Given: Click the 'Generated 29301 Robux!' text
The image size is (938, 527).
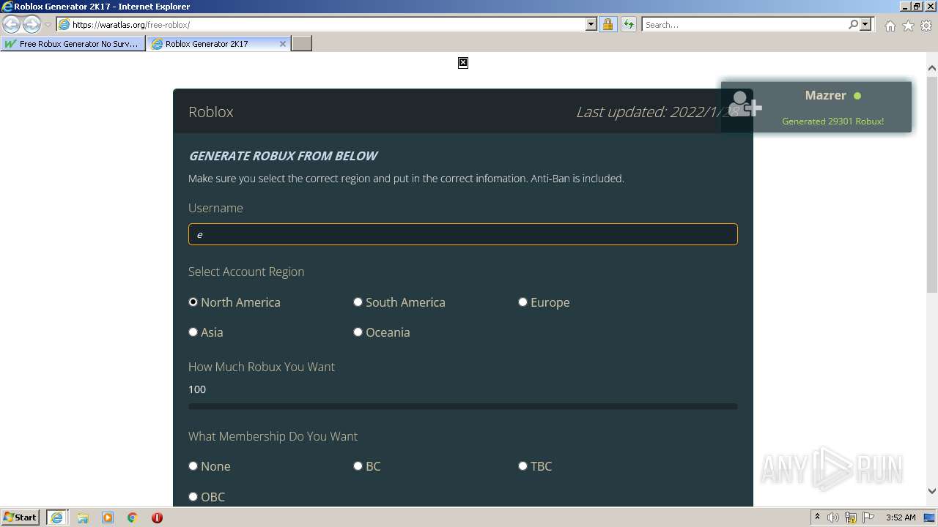Looking at the screenshot, I should 833,122.
